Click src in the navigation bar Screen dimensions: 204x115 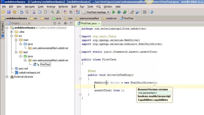pyautogui.click(x=34, y=19)
